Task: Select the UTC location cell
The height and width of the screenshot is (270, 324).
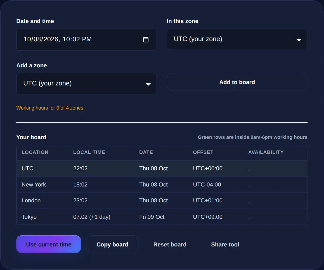Action: (x=28, y=168)
